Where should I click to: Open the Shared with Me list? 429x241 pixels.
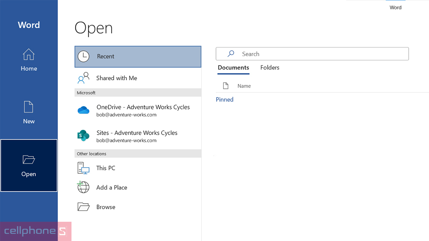tap(138, 78)
